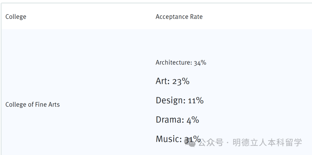Image resolution: width=312 pixels, height=155 pixels.
Task: Select the 23% value beside Art
Action: point(181,81)
